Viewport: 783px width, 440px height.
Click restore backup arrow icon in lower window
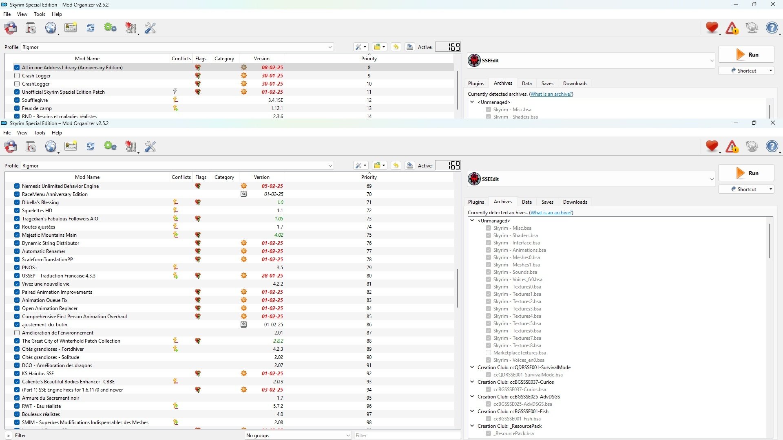[396, 165]
